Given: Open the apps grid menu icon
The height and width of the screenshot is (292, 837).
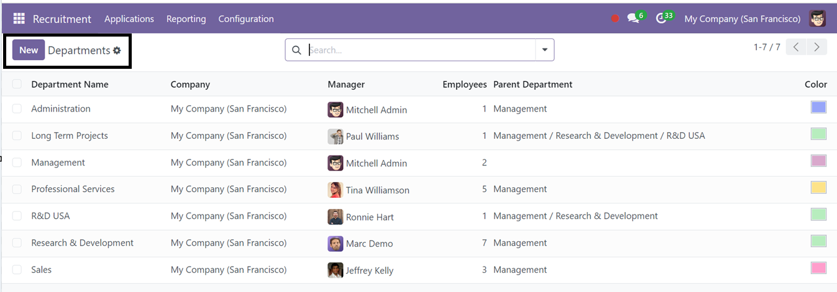Looking at the screenshot, I should [x=19, y=19].
